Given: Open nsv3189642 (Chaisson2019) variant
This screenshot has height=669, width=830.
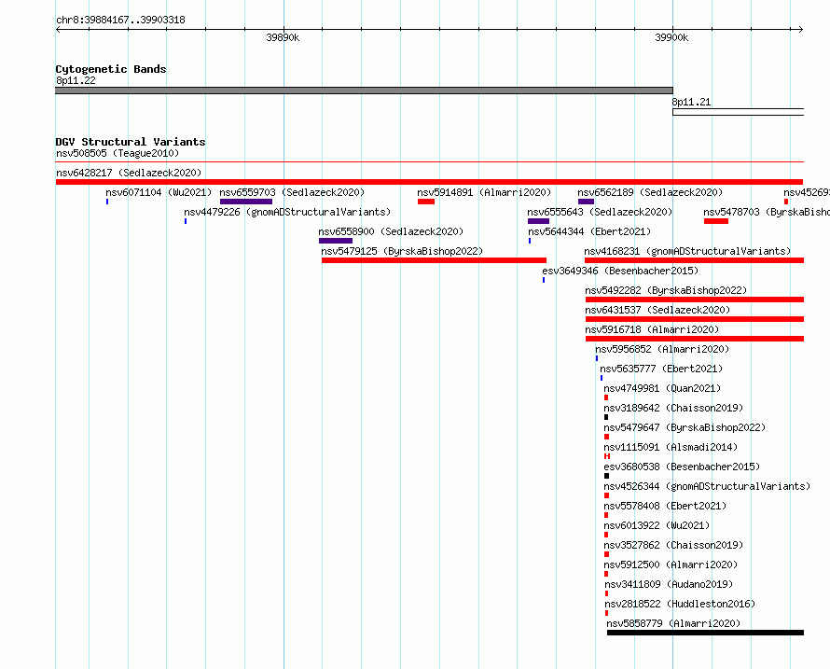Looking at the screenshot, I should tap(673, 408).
